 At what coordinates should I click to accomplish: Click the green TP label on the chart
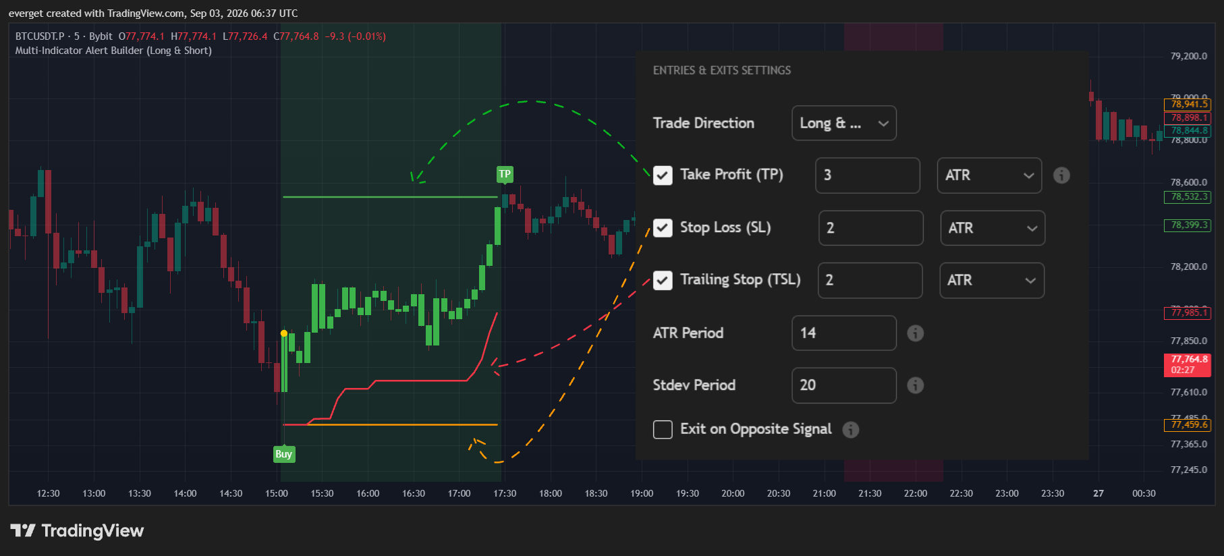pos(505,174)
